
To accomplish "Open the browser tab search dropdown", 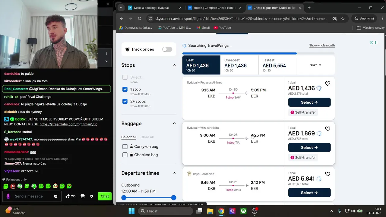I will [x=121, y=8].
